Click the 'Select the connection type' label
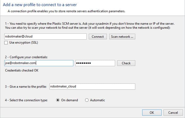This screenshot has height=118, width=185. pos(26,100)
